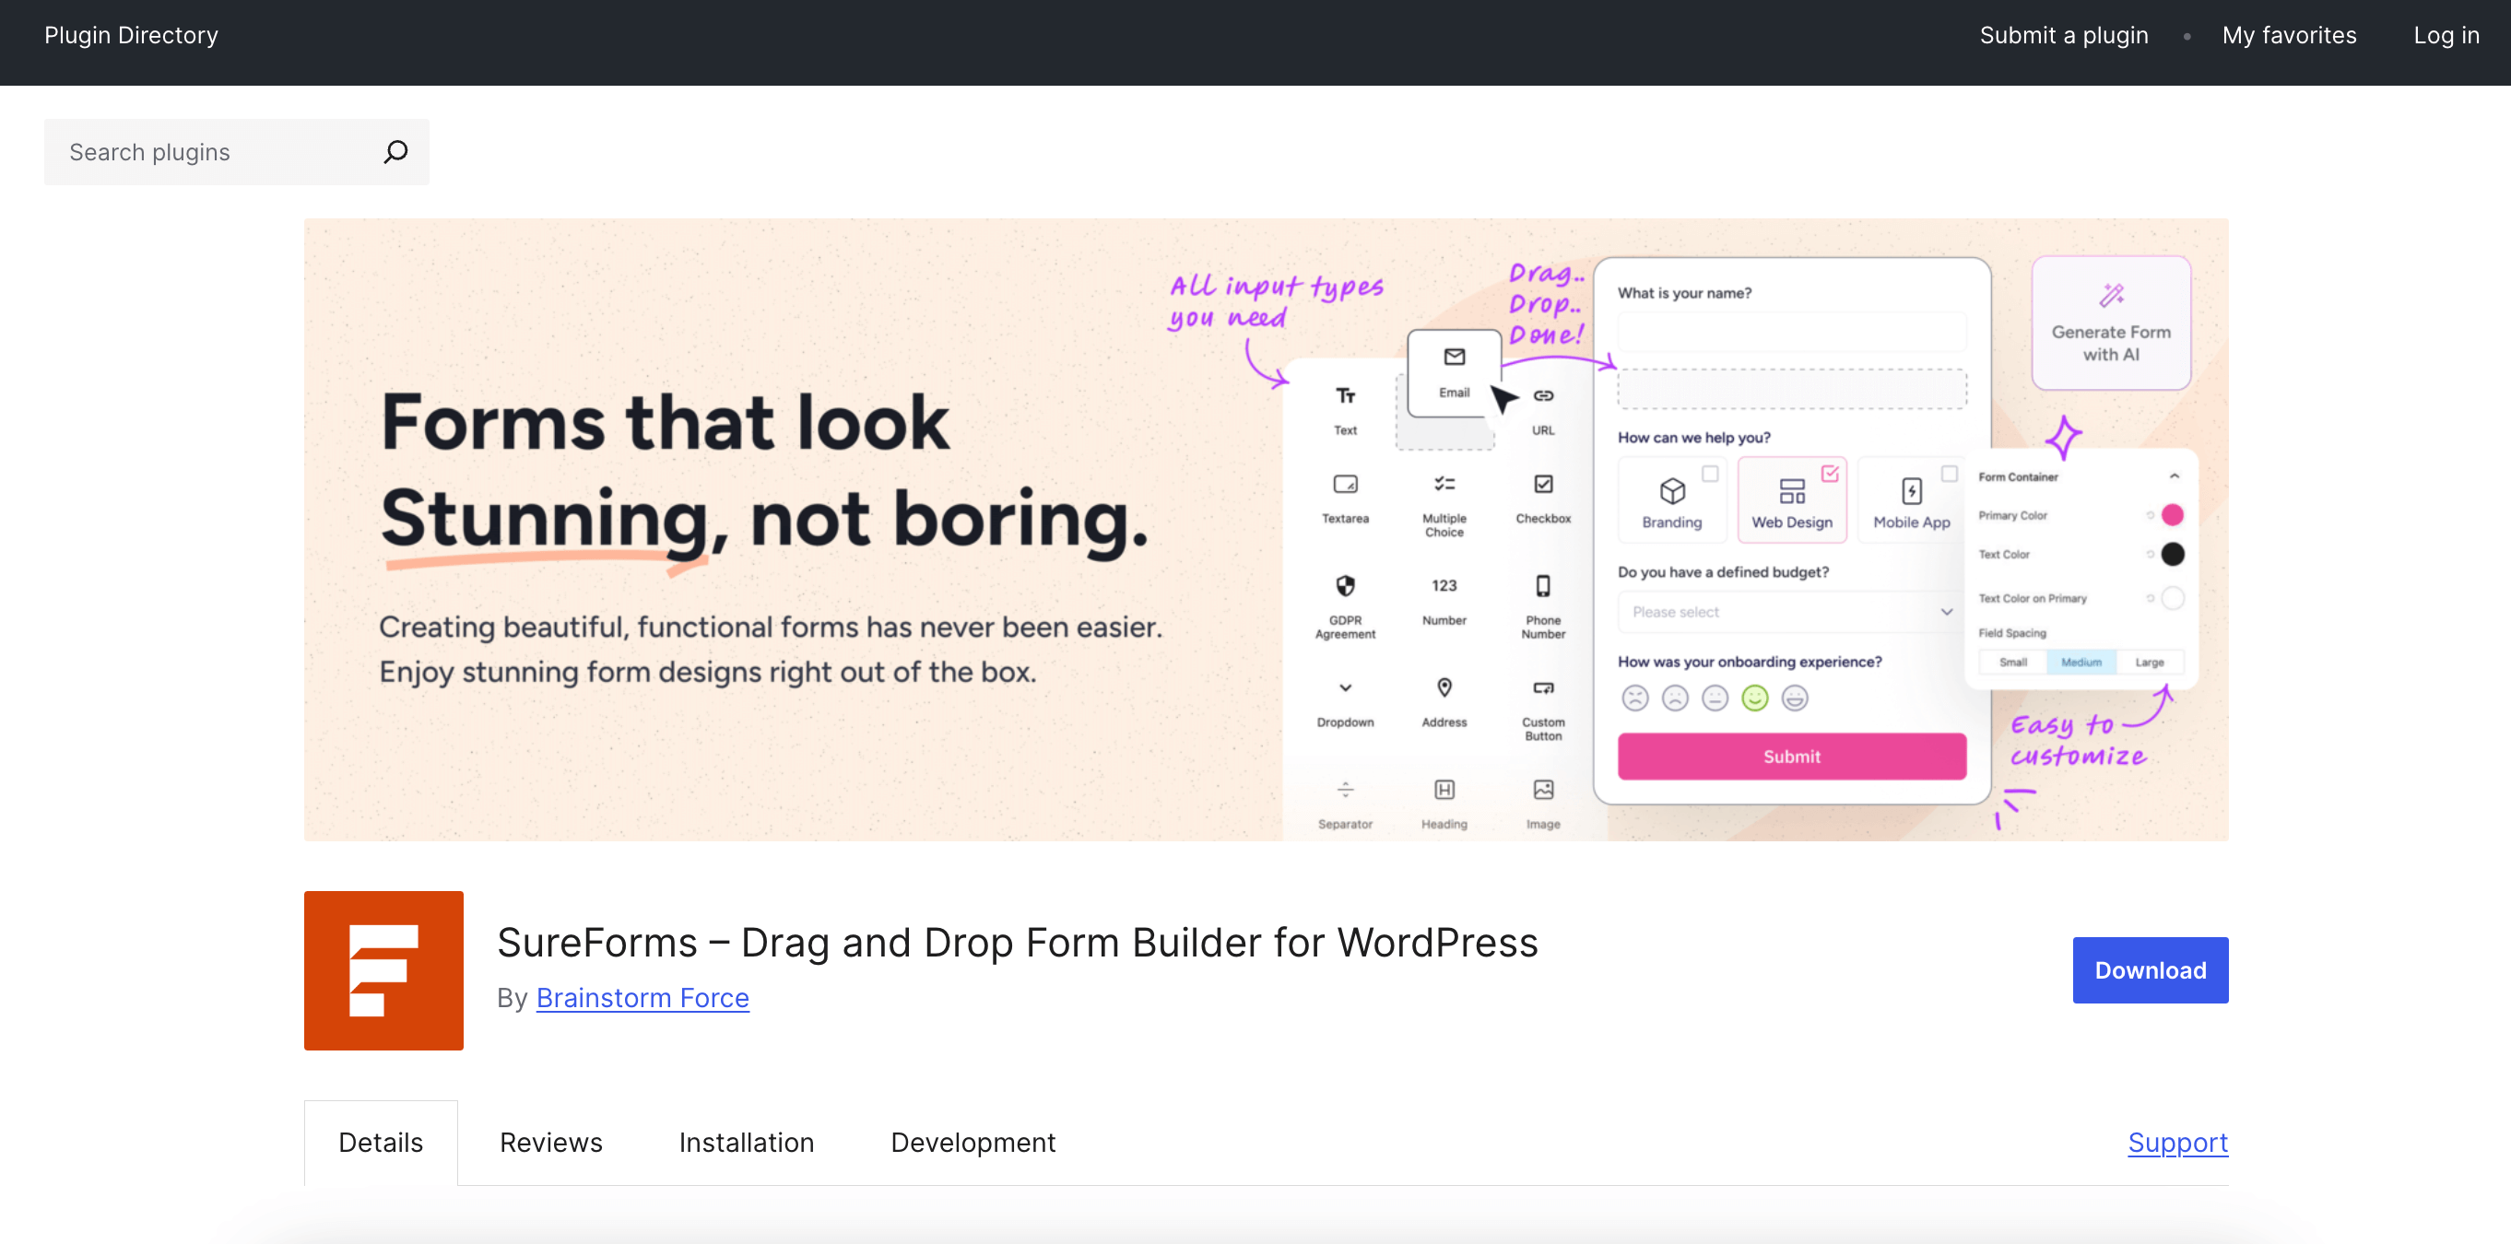This screenshot has width=2511, height=1244.
Task: Pick the pink Primary Color swatch
Action: coord(2172,515)
